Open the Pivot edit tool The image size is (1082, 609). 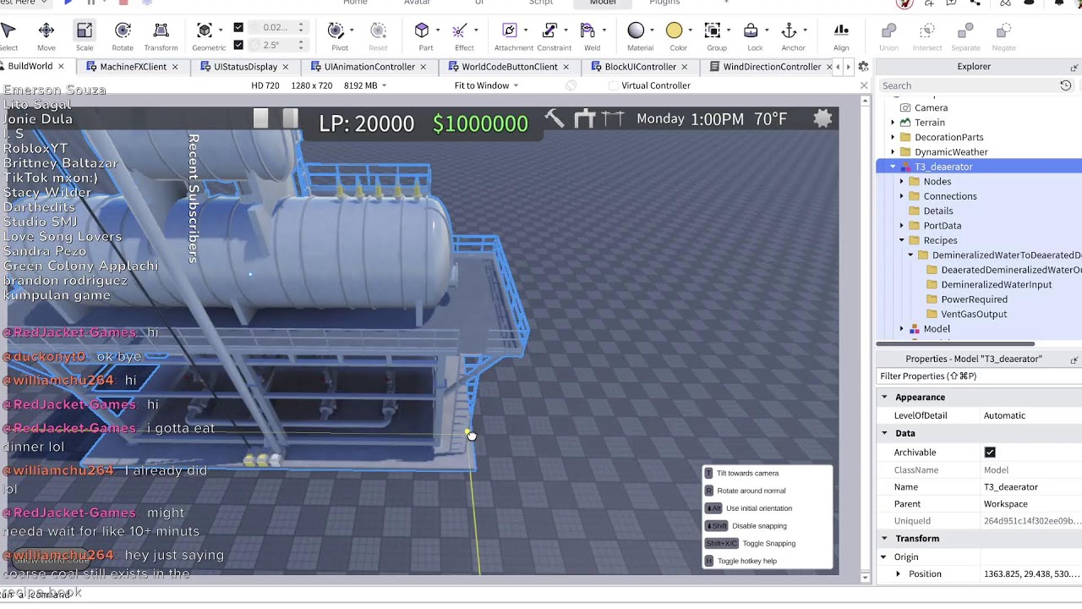pyautogui.click(x=336, y=31)
